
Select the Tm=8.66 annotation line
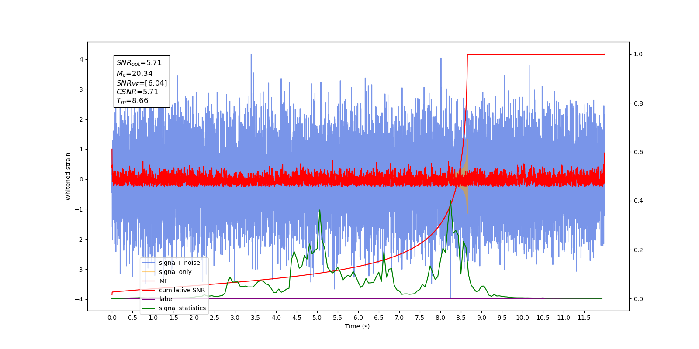click(132, 101)
